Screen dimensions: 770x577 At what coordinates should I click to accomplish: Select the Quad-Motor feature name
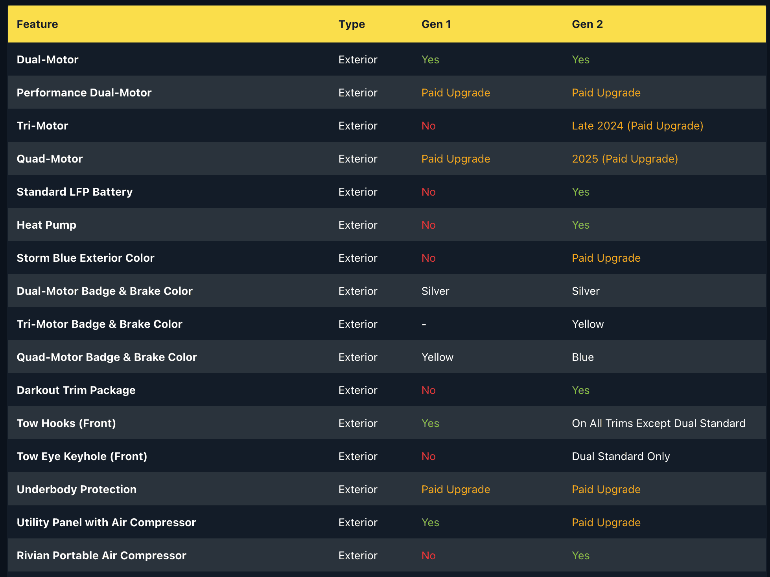pyautogui.click(x=50, y=159)
